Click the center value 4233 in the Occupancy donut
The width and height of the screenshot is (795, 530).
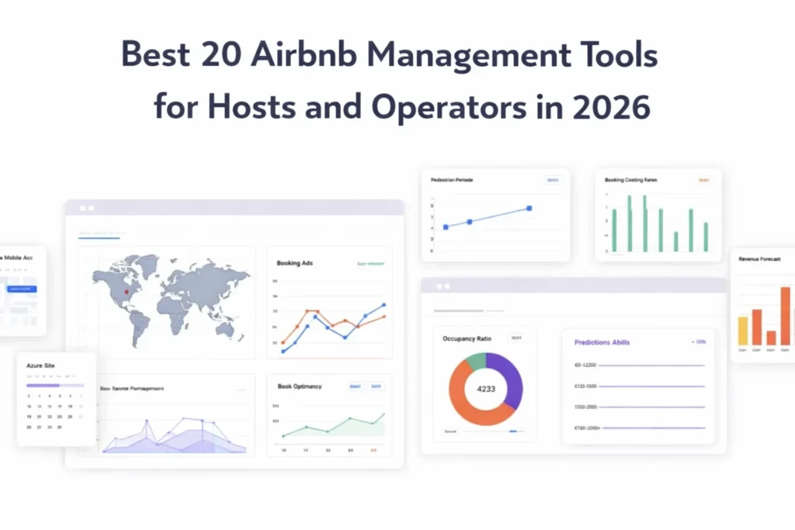(486, 388)
